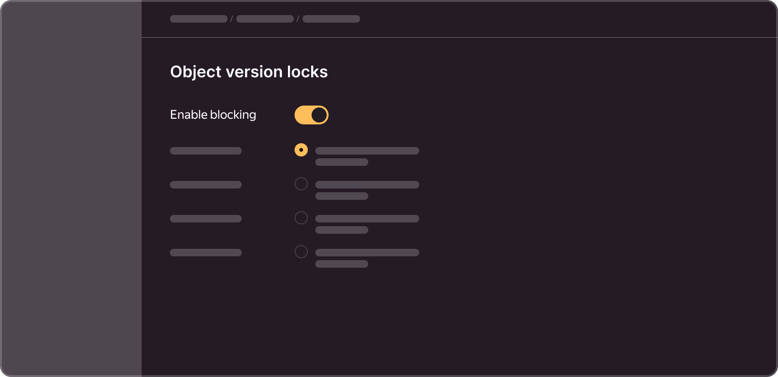This screenshot has height=377, width=778.
Task: Select the second radio button option
Action: click(301, 184)
